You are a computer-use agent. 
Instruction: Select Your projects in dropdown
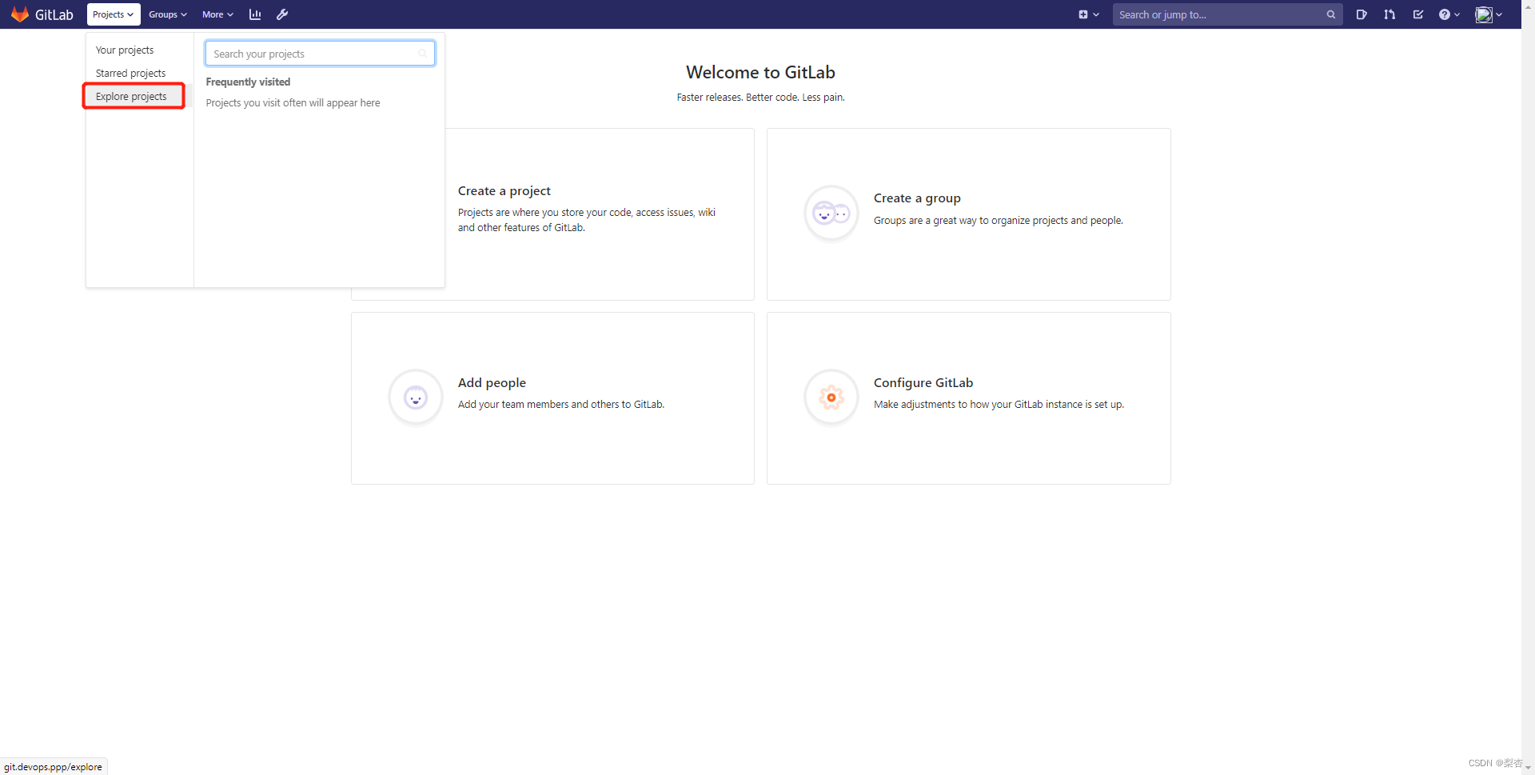pos(125,50)
